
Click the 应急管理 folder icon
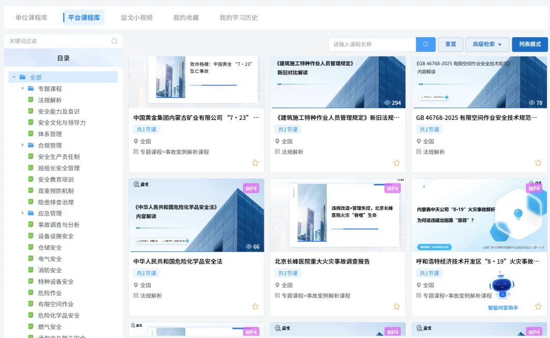tap(31, 213)
